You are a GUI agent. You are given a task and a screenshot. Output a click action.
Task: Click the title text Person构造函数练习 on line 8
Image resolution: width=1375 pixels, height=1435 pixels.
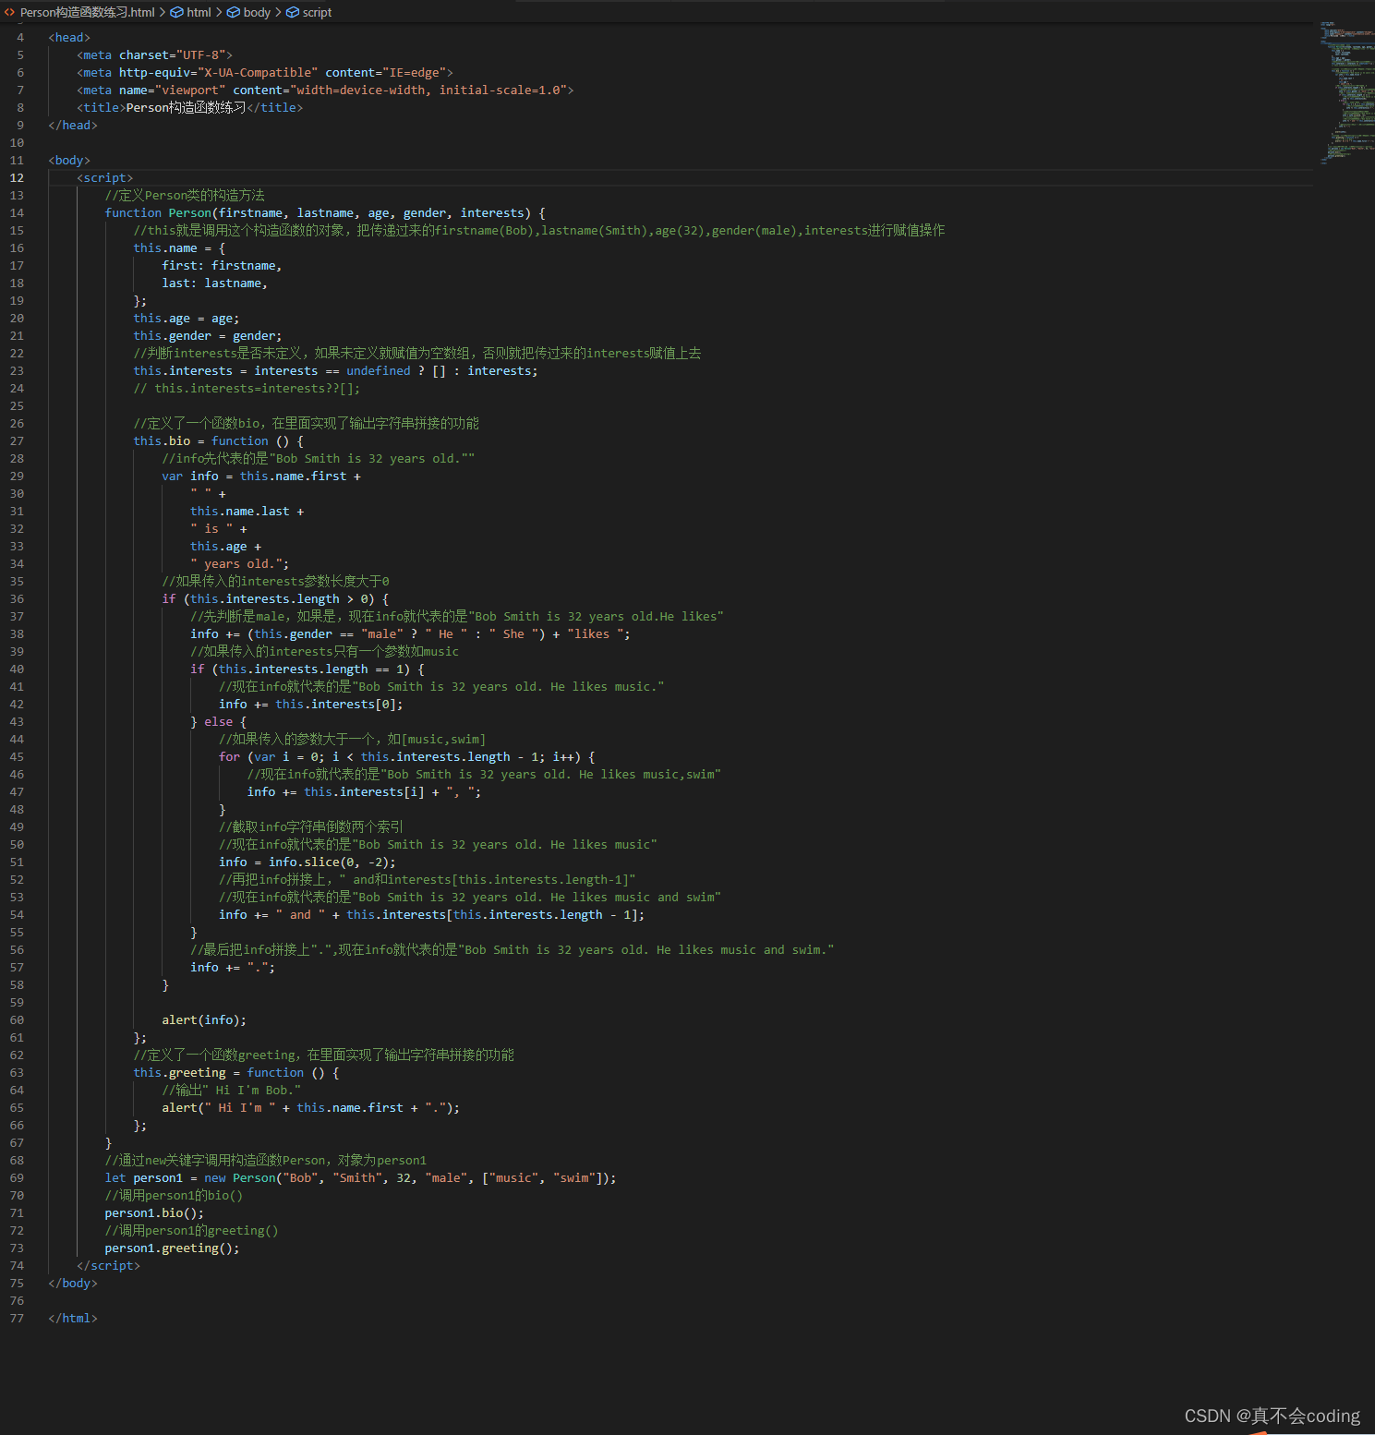(x=186, y=107)
